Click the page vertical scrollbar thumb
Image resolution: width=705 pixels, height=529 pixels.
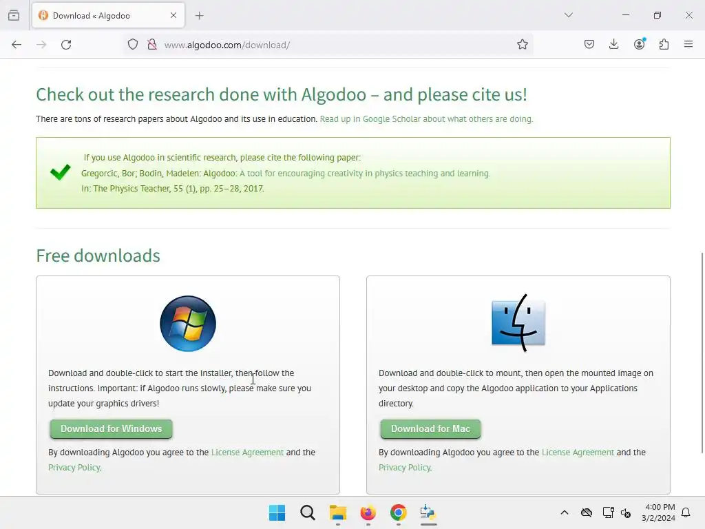(x=702, y=353)
